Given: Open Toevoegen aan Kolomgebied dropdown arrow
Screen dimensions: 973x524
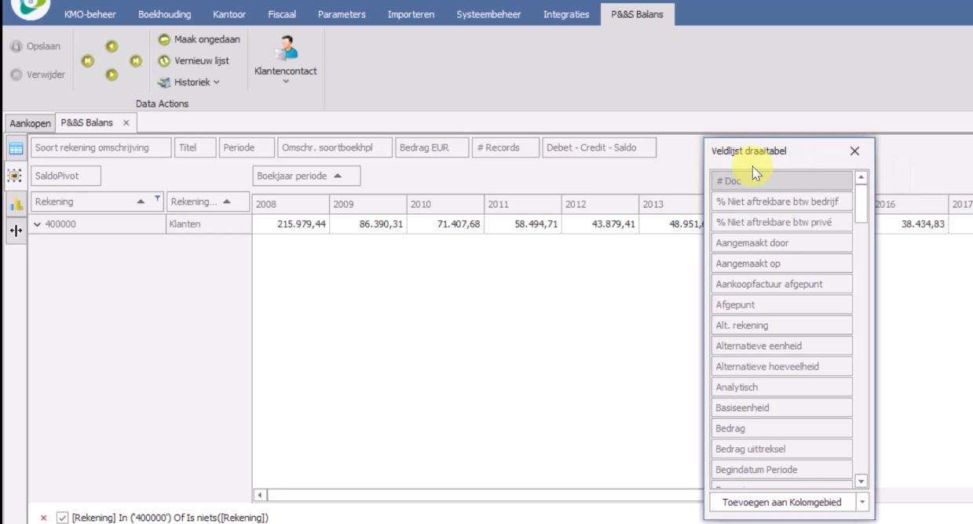Looking at the screenshot, I should pyautogui.click(x=862, y=502).
